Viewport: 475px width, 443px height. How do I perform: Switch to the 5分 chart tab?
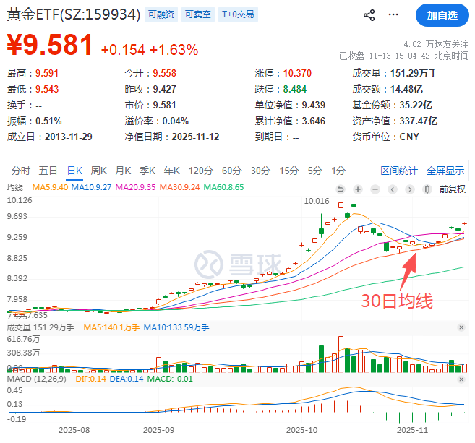click(314, 171)
